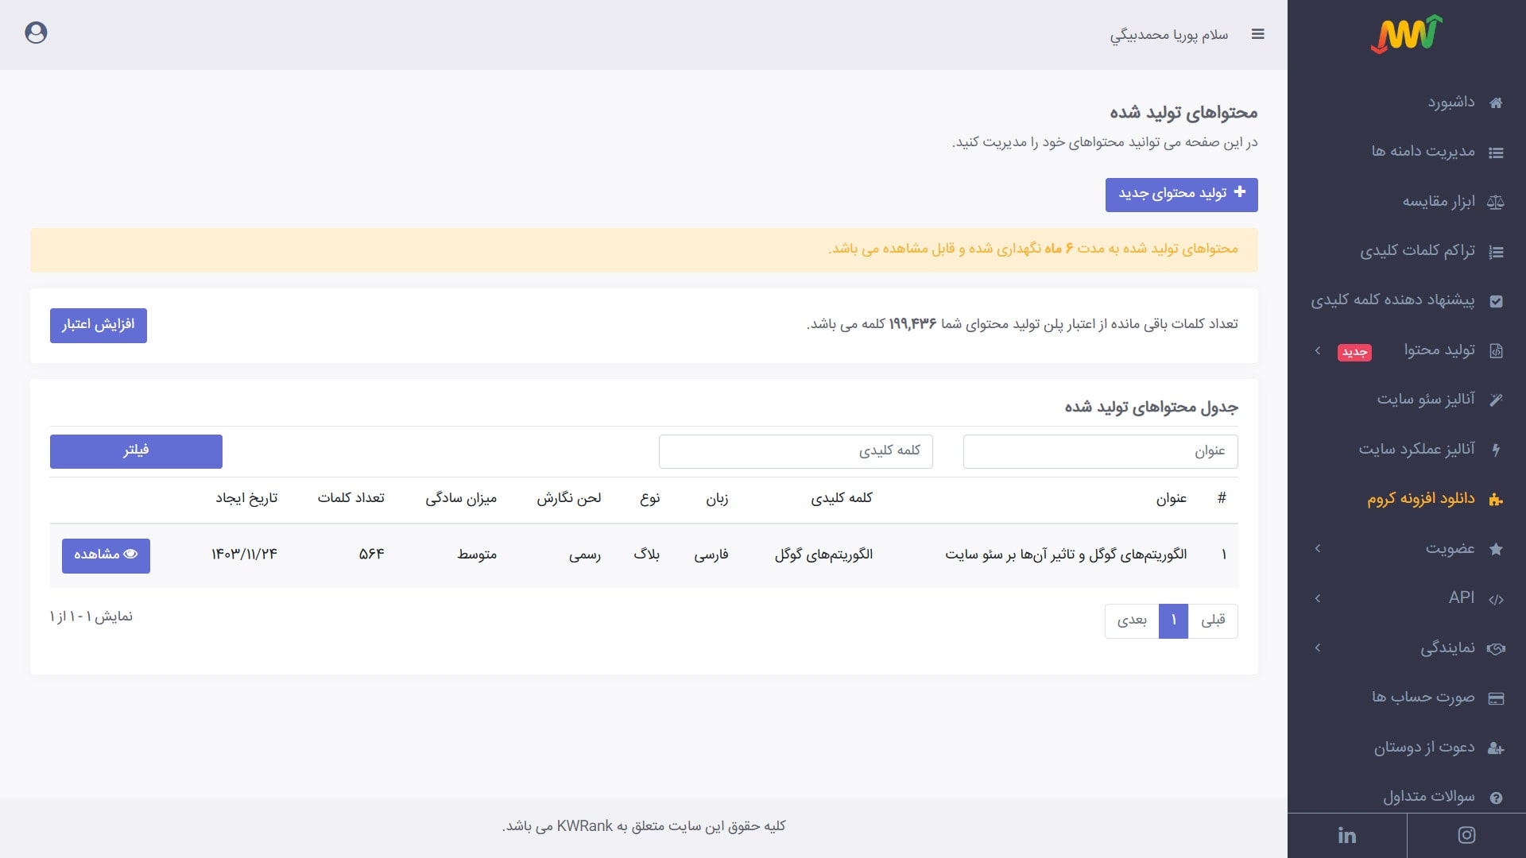Click the membership star icon
Viewport: 1526px width, 858px height.
1496,549
